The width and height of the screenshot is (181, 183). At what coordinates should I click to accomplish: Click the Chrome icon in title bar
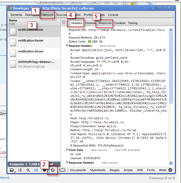[10, 8]
